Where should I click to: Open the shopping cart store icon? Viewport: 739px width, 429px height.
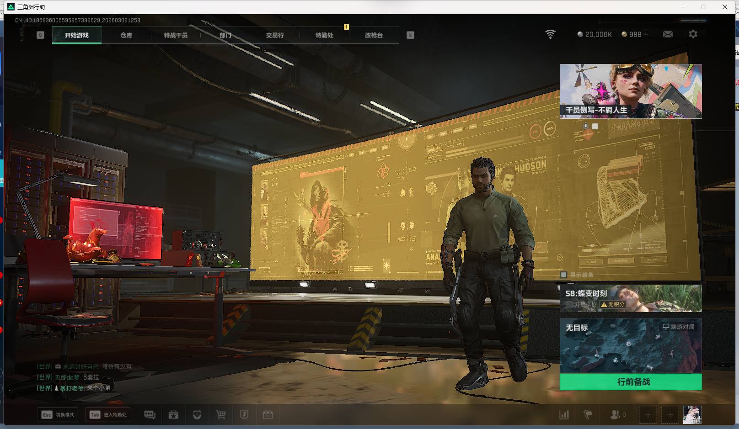pyautogui.click(x=221, y=415)
